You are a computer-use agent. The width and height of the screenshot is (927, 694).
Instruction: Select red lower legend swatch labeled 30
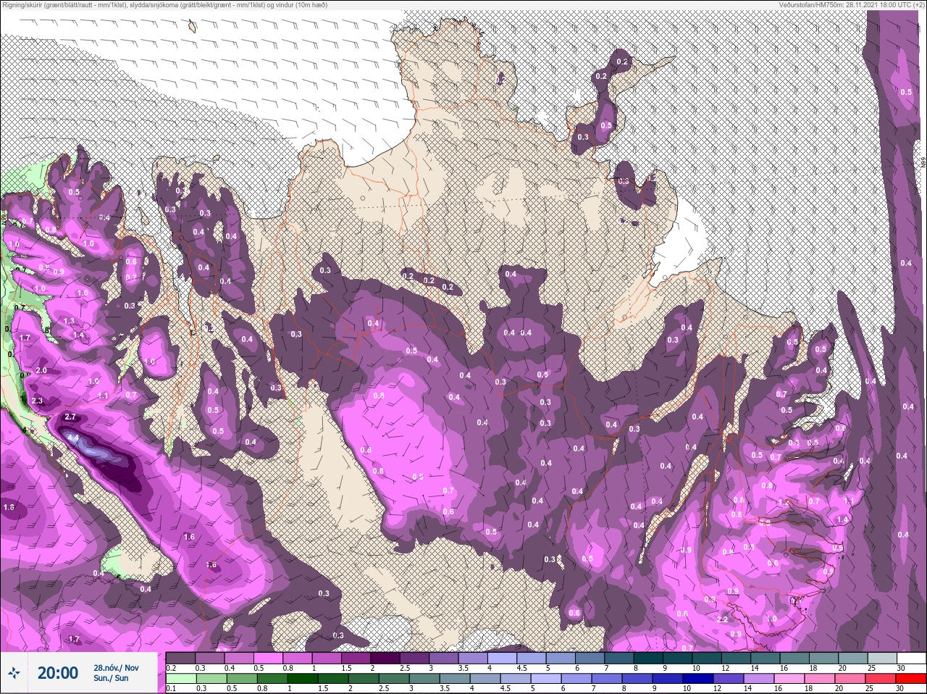pyautogui.click(x=911, y=679)
